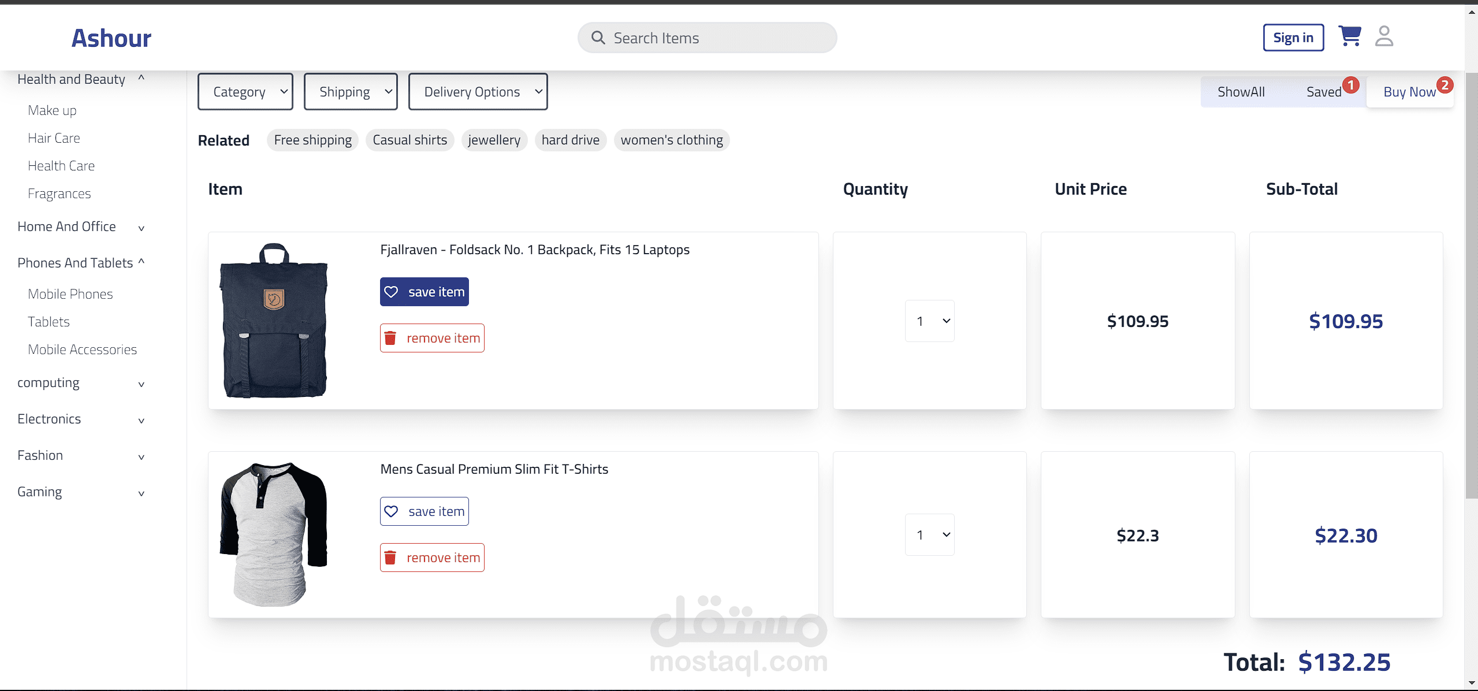Open Delivery Options dropdown
Screen dimensions: 1478x691
coord(478,92)
